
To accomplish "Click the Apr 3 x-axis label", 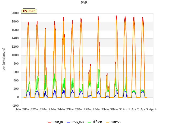I will coord(144,109).
